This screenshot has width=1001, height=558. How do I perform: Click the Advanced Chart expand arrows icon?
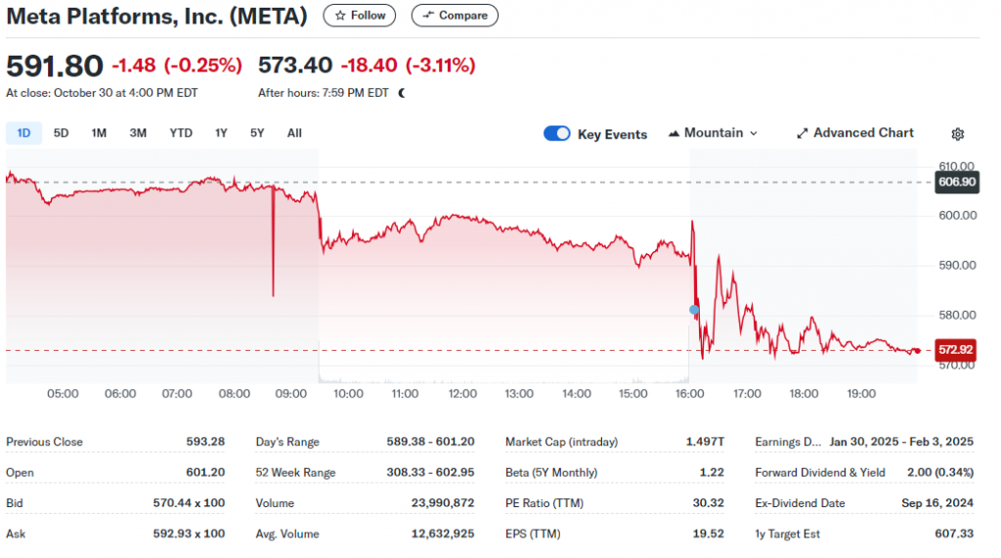pos(802,134)
